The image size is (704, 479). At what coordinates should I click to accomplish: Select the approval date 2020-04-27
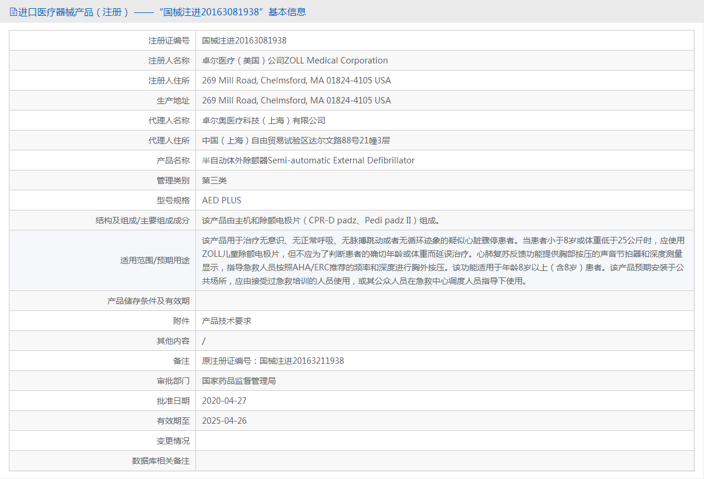(224, 401)
